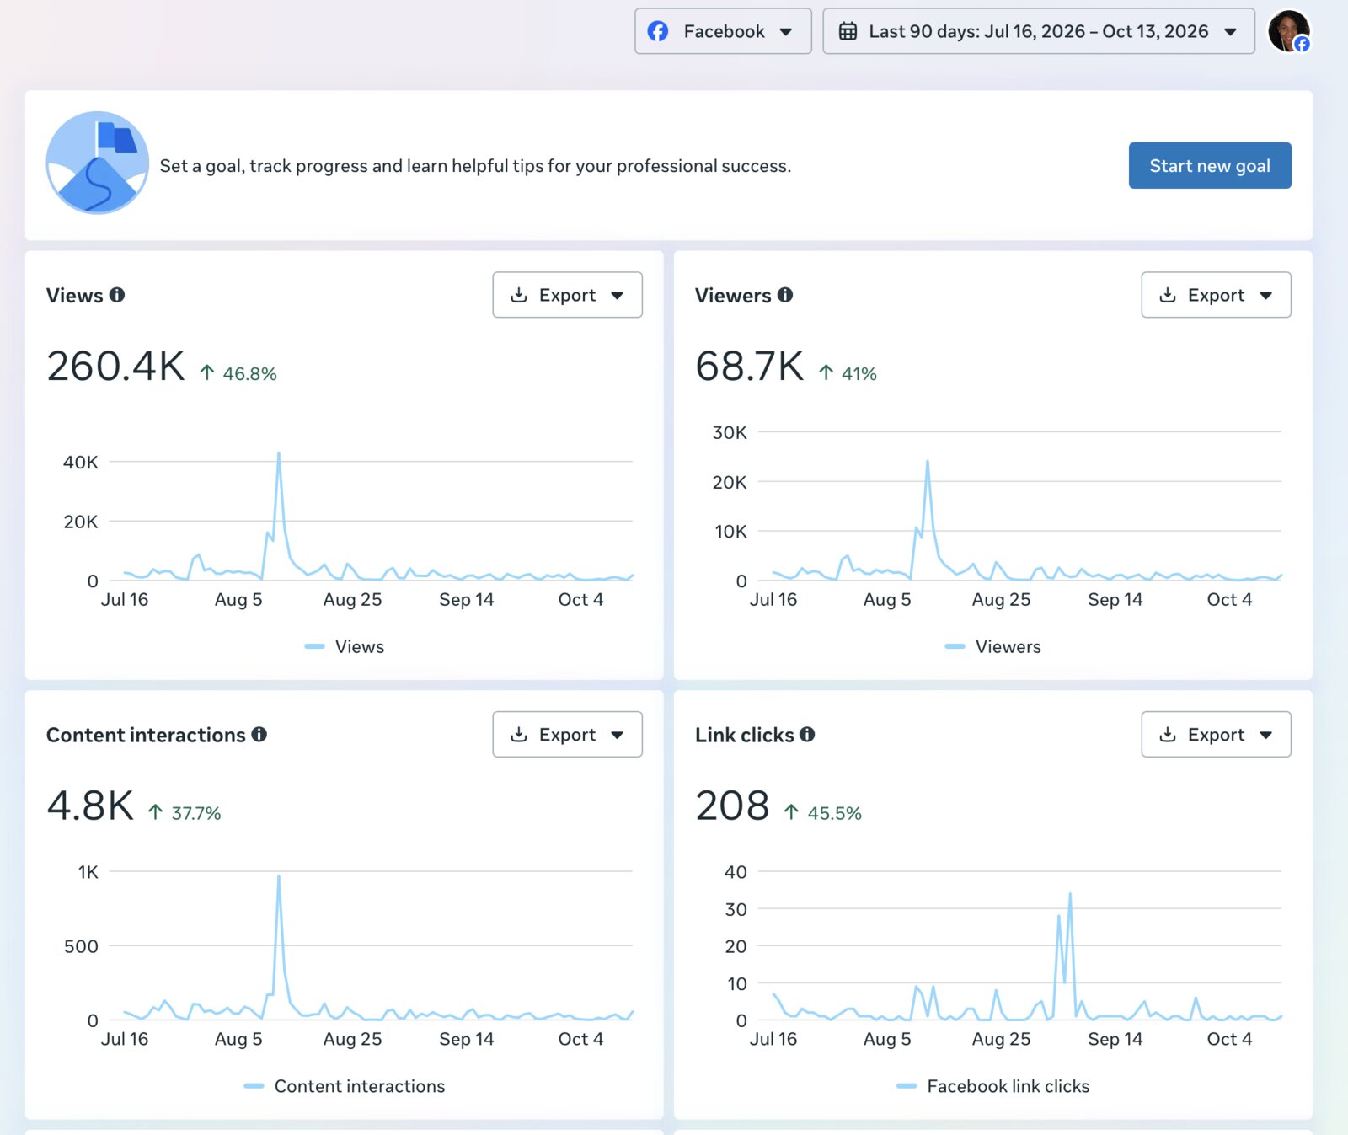Click the goal flag mountain illustration
Viewport: 1348px width, 1135px height.
pyautogui.click(x=97, y=163)
